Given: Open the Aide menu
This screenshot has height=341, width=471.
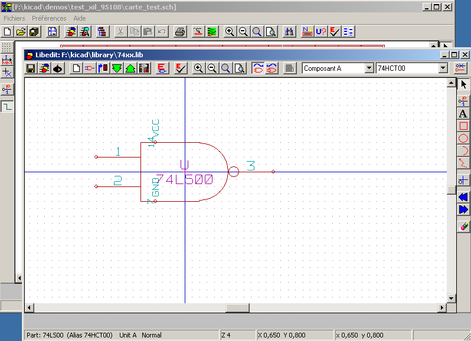Looking at the screenshot, I should 80,18.
